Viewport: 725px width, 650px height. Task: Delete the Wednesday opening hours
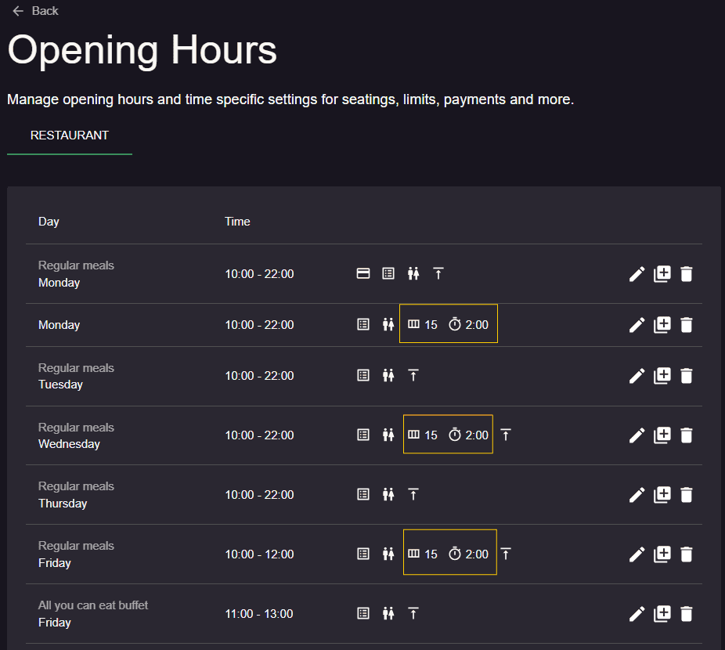pyautogui.click(x=687, y=435)
